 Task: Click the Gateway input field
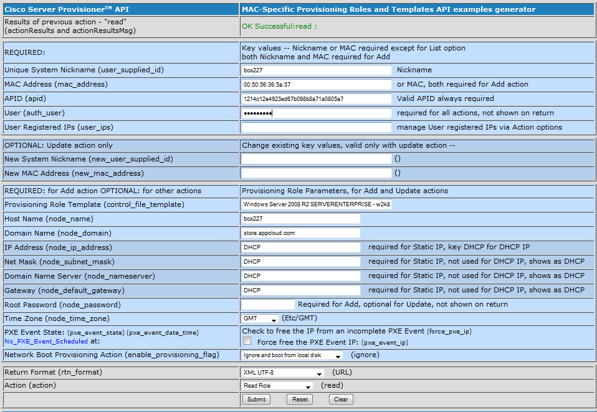(301, 290)
